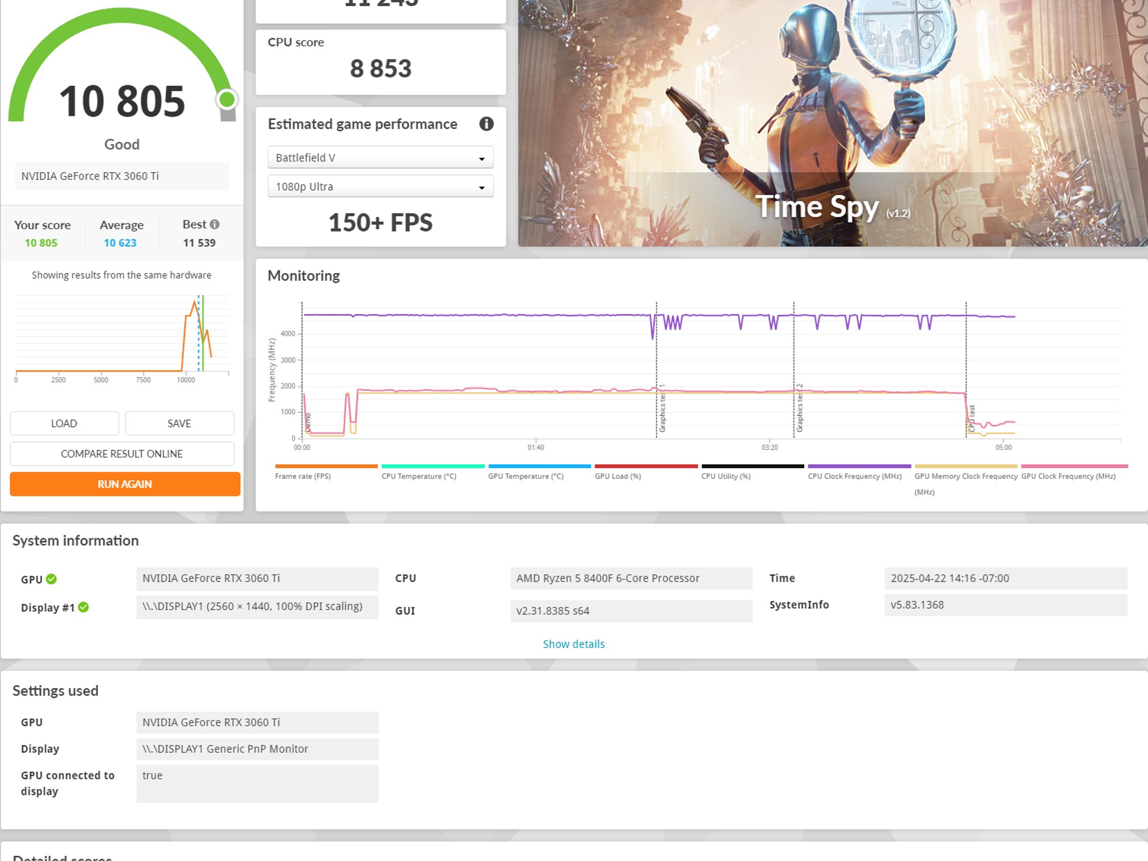Toggle the GPU Load (%) legend swatch
Screen dimensions: 1148x861
click(646, 466)
